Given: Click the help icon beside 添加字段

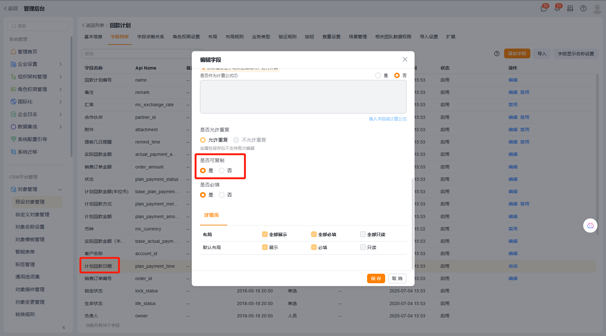Looking at the screenshot, I should tap(497, 54).
